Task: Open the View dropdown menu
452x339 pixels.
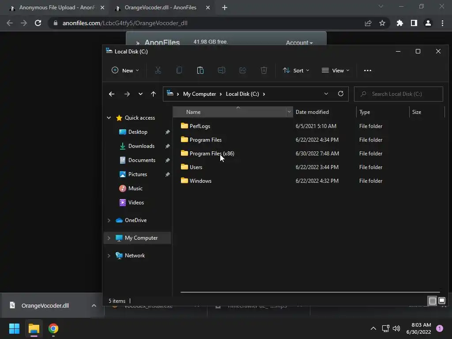Action: (335, 70)
